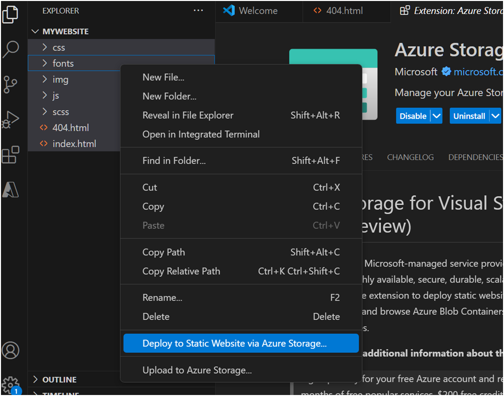Open the Explorer view in activity bar
This screenshot has width=504, height=396.
coord(10,14)
